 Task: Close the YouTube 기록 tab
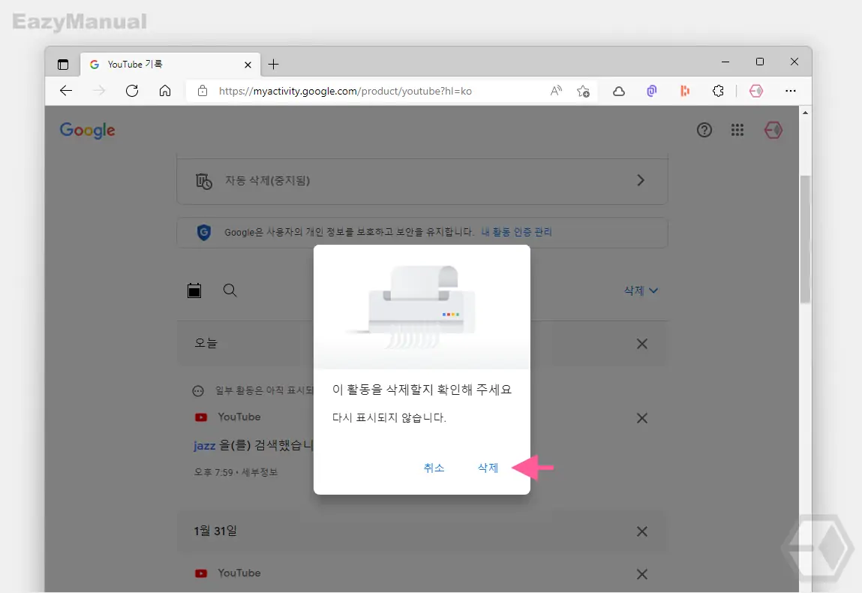tap(248, 65)
